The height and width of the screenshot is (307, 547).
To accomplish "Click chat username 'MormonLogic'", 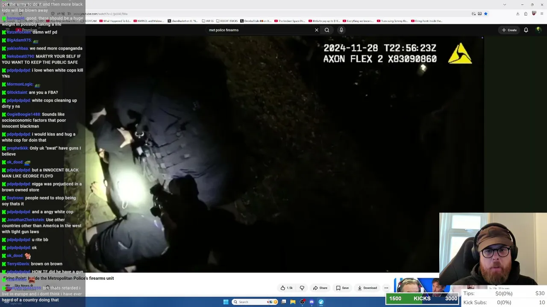I will tap(20, 84).
